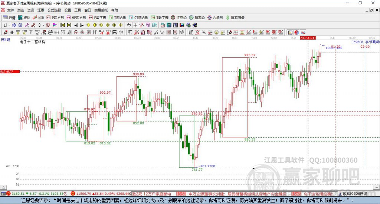Expand the candlestick style dropdown arrow
The height and width of the screenshot is (204, 380).
43,25
